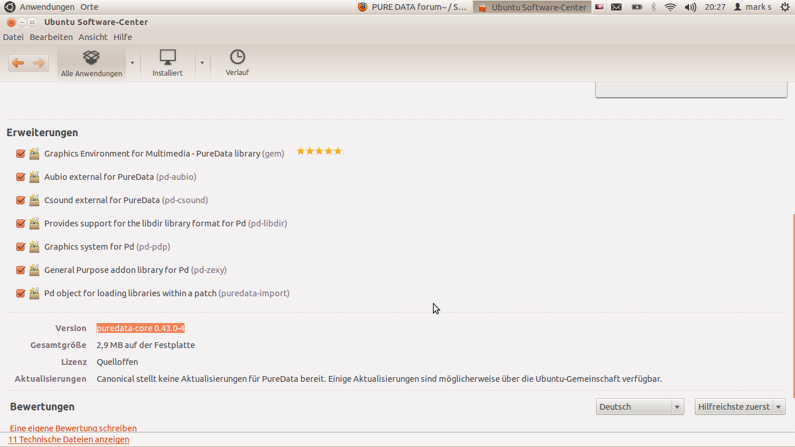Open the Hilfreichste zuerst sort dropdown
The height and width of the screenshot is (447, 795).
pos(740,406)
